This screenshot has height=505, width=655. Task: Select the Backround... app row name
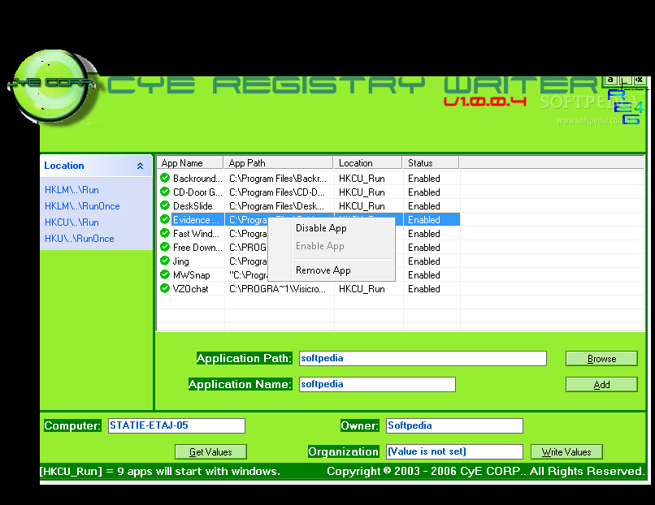point(197,179)
